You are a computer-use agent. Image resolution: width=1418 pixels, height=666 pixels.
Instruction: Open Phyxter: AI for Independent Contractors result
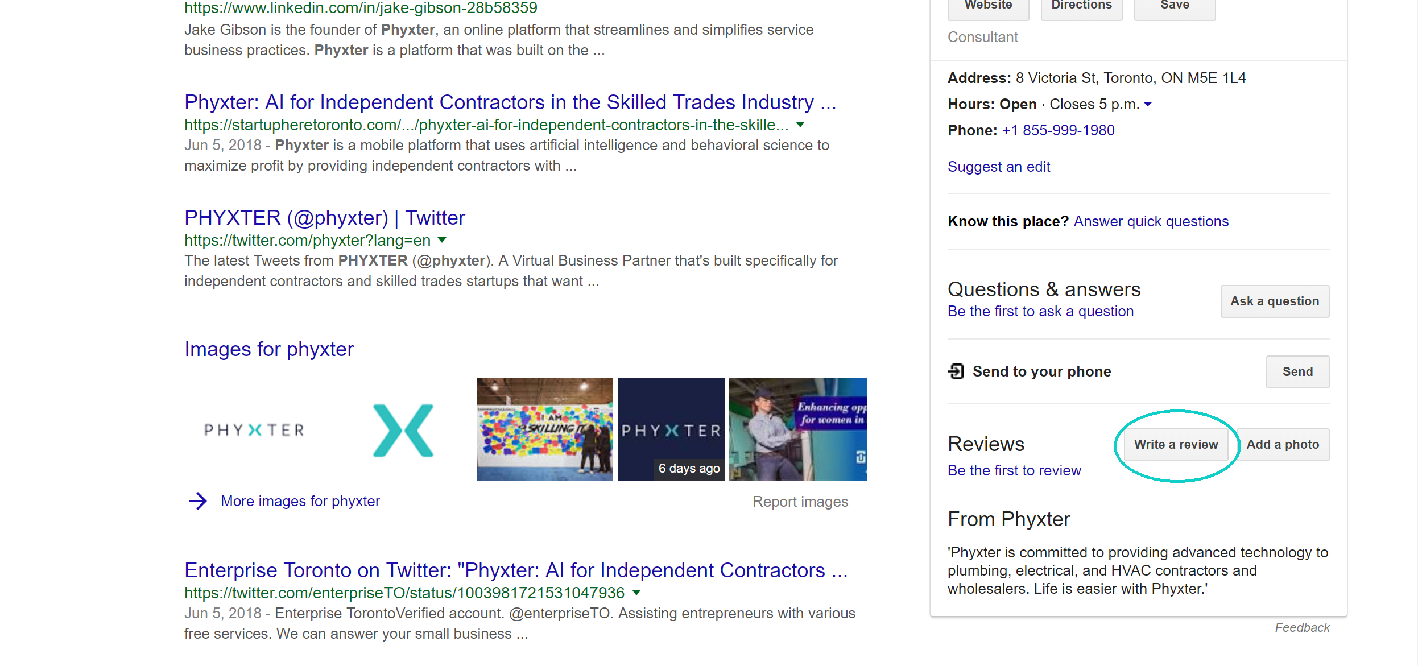click(x=510, y=102)
